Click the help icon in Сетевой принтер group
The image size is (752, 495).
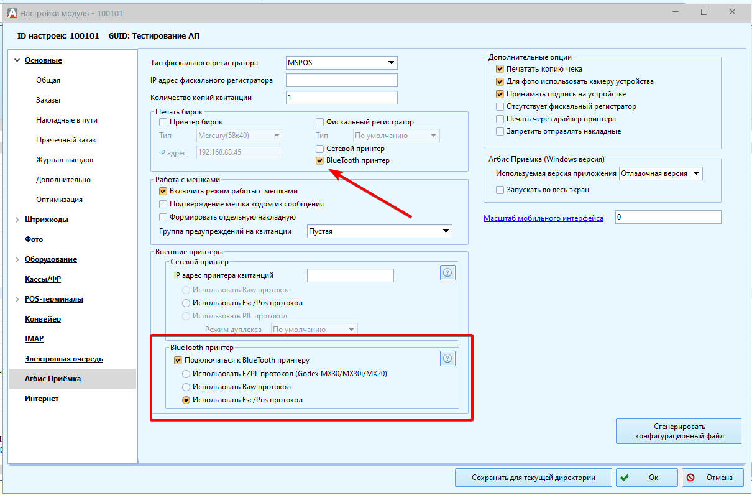click(448, 272)
